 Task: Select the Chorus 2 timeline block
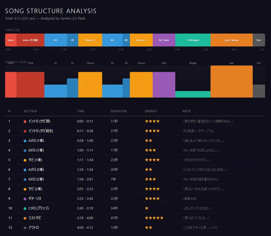(x=141, y=40)
